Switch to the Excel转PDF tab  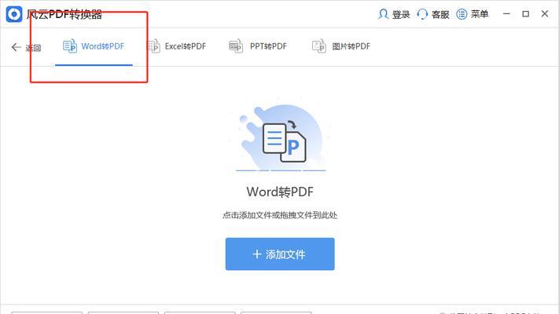click(177, 46)
